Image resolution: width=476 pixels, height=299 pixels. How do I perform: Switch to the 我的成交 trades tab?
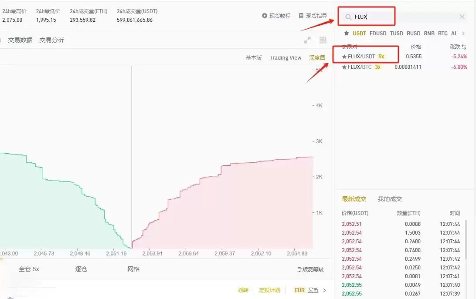(390, 199)
